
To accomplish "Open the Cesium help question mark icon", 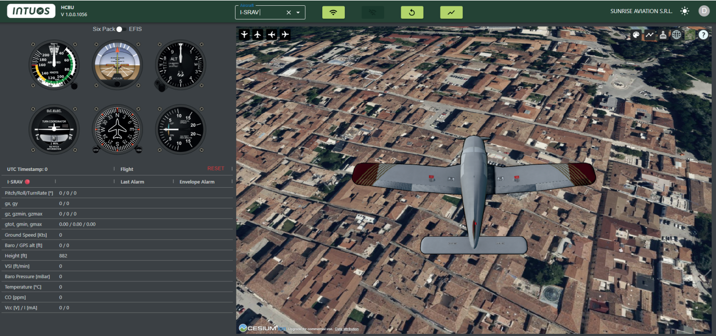I will (x=703, y=35).
